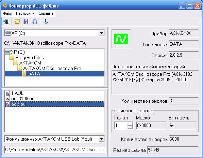Click the 1.AUL file icon
Viewport: 203px width, 158px height.
point(8,93)
